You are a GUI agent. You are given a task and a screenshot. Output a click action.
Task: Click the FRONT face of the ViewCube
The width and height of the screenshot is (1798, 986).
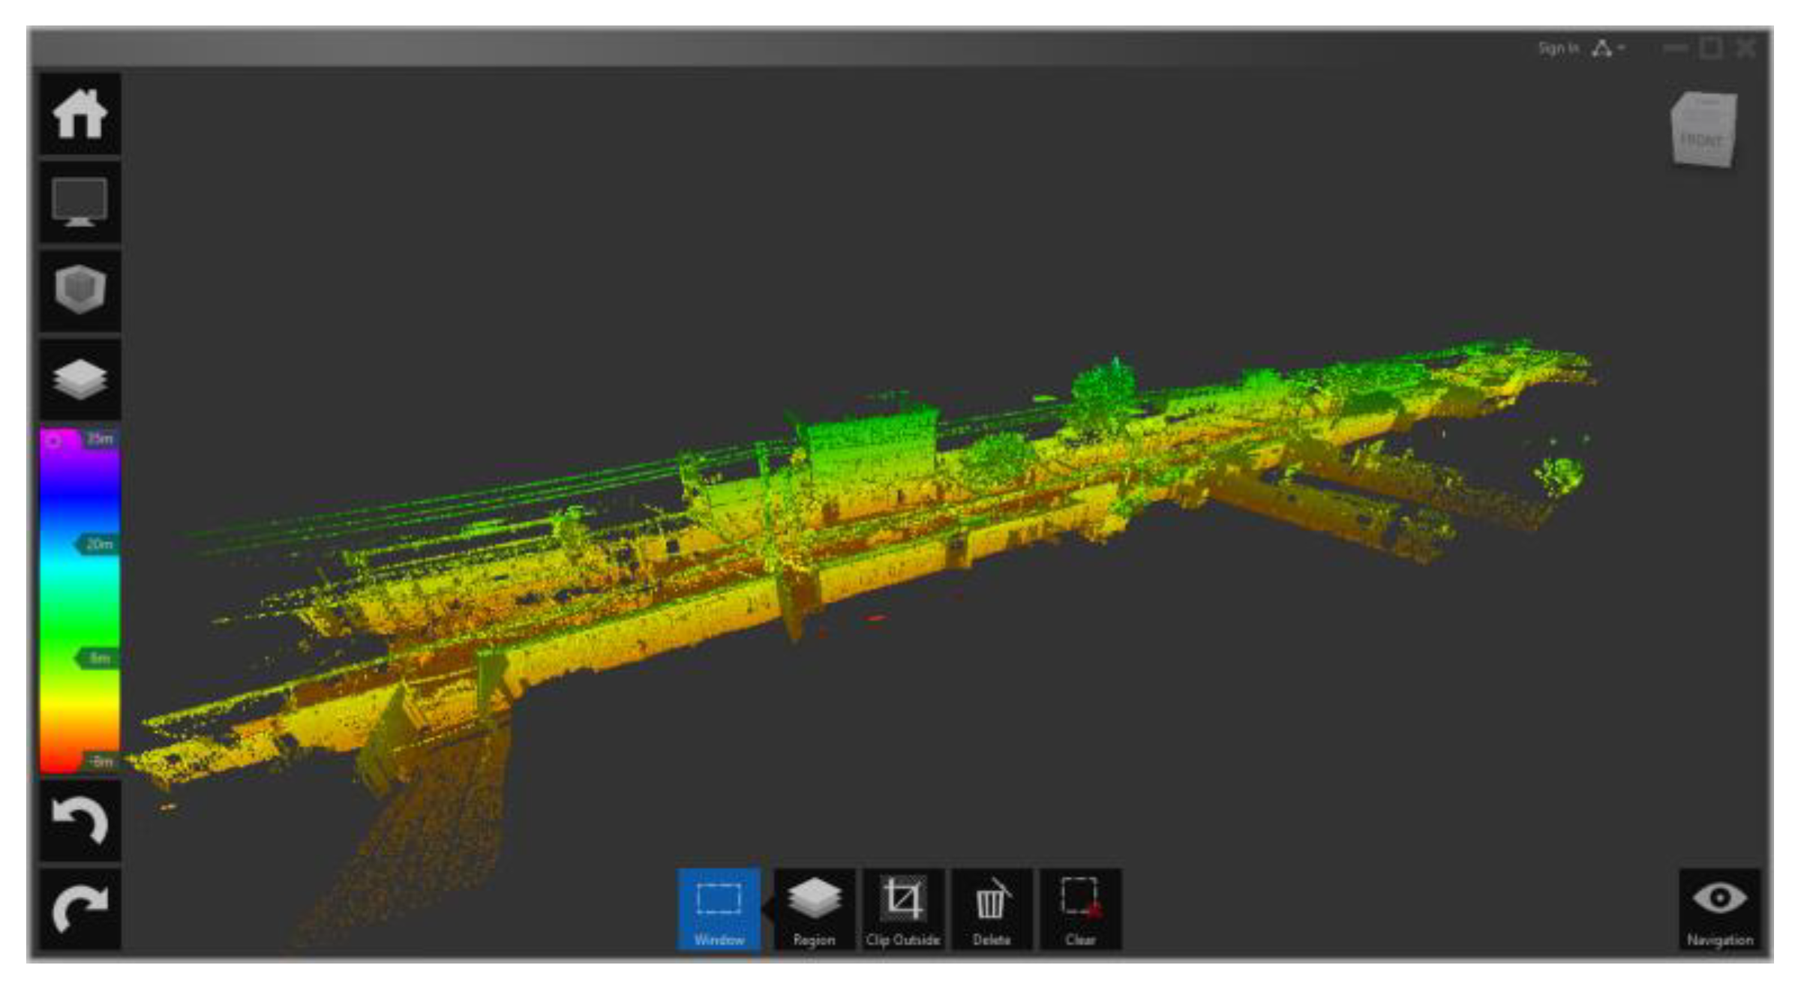point(1700,140)
